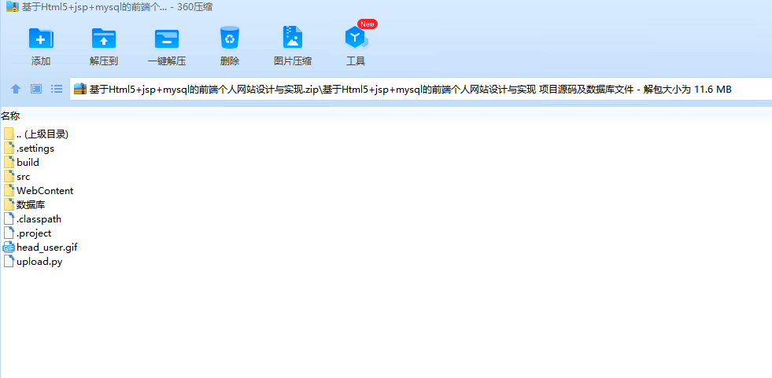This screenshot has height=378, width=772.
Task: Click the folder icon beside src
Action: point(9,177)
